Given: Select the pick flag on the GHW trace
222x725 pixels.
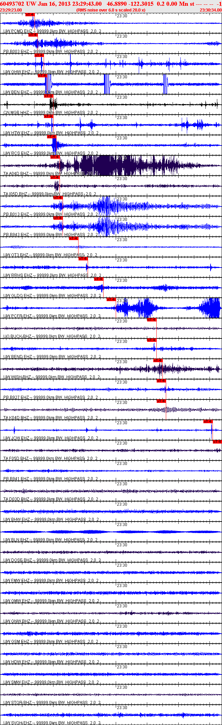Looking at the screenshot, I should 40,55.
